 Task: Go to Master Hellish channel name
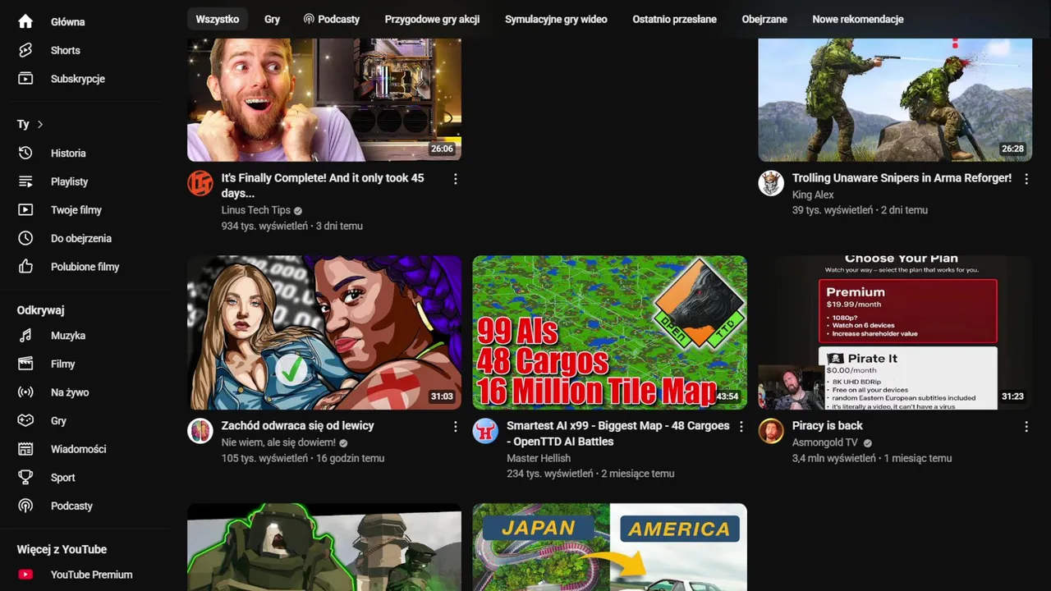tap(538, 458)
